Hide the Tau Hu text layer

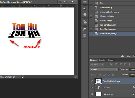pos(92,87)
